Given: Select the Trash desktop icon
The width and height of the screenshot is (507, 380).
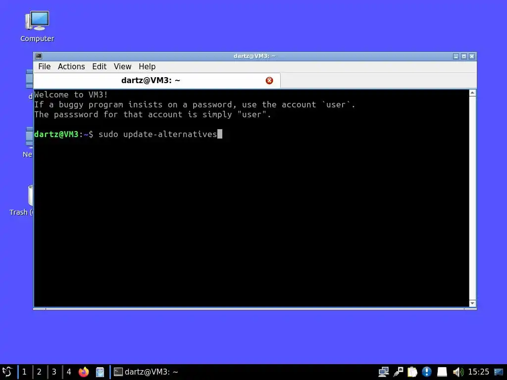Looking at the screenshot, I should click(x=21, y=200).
